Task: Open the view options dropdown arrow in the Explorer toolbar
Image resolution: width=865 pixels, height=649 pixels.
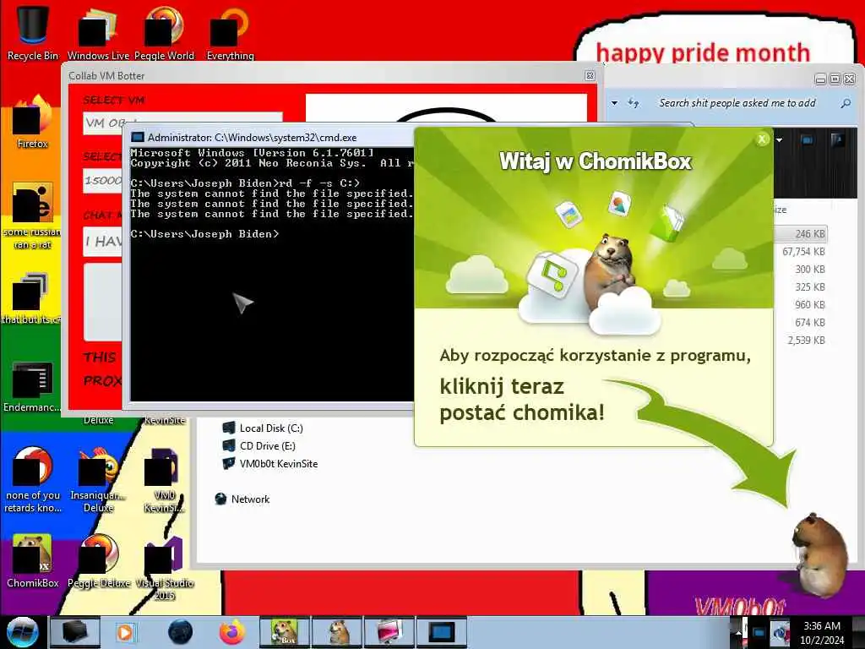Action: (x=779, y=140)
